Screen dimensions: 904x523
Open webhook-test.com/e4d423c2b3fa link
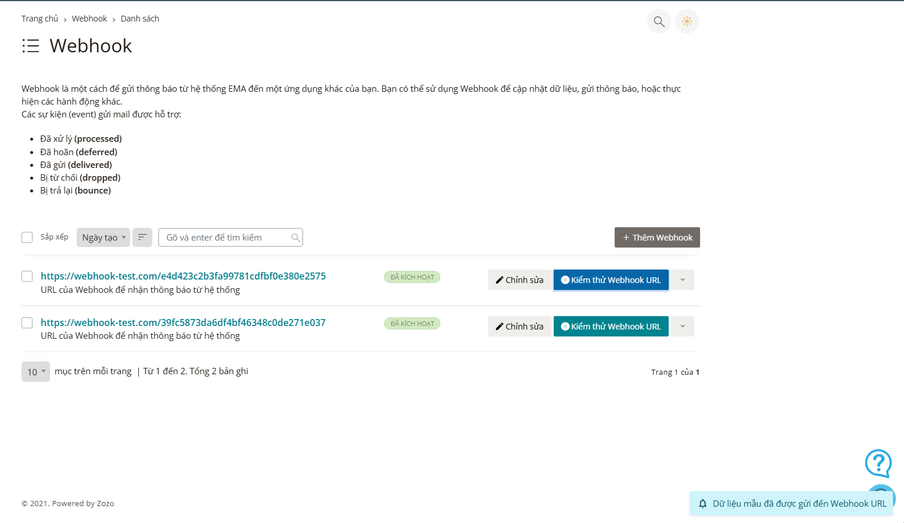click(183, 276)
